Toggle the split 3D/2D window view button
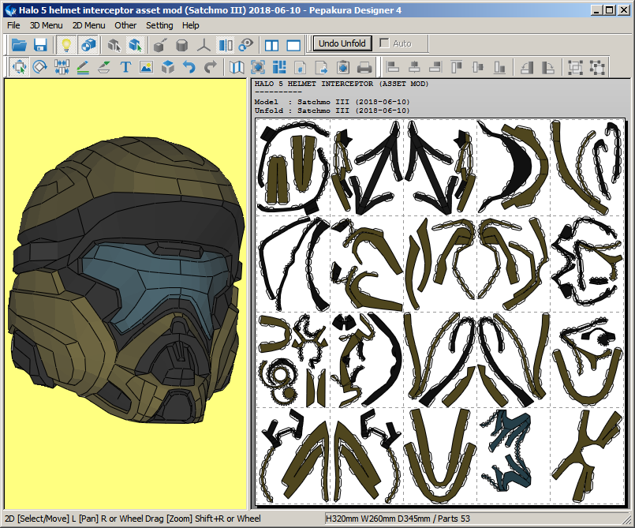Screen dimensions: 635x528 pos(272,45)
